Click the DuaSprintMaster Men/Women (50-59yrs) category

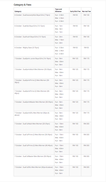coord(34,102)
